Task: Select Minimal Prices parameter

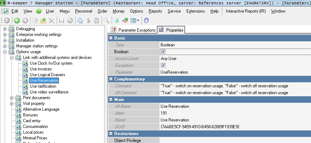Action: 35,138
